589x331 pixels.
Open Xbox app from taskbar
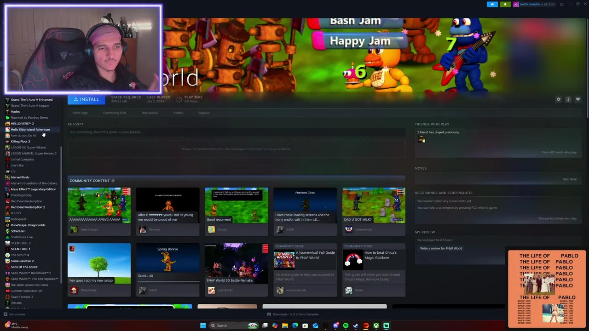pyautogui.click(x=376, y=325)
